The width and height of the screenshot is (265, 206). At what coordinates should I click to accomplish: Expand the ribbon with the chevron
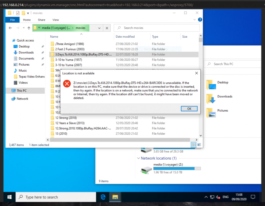[194, 20]
